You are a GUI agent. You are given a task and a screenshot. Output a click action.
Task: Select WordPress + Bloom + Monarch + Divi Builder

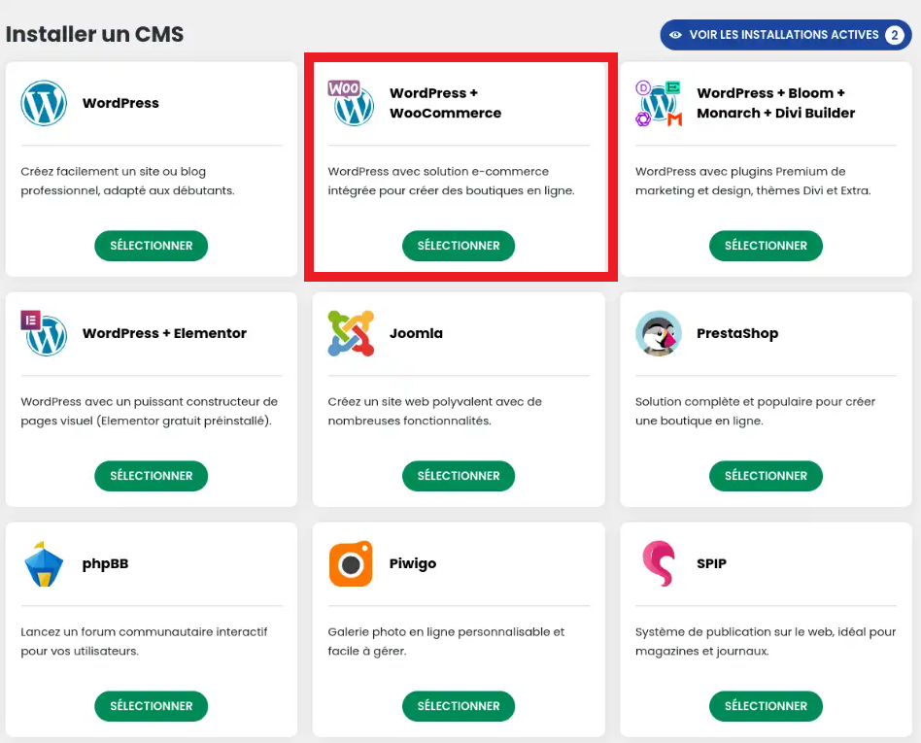[766, 246]
